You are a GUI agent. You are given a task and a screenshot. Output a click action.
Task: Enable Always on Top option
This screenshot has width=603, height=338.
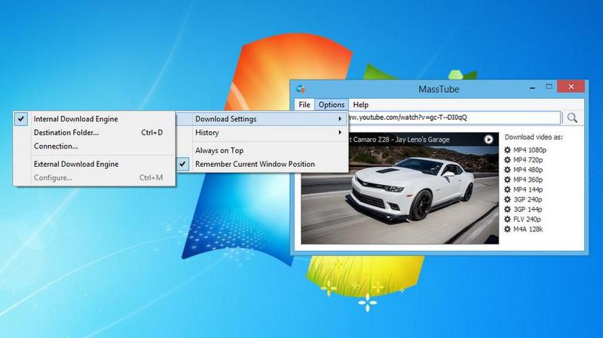(262, 151)
